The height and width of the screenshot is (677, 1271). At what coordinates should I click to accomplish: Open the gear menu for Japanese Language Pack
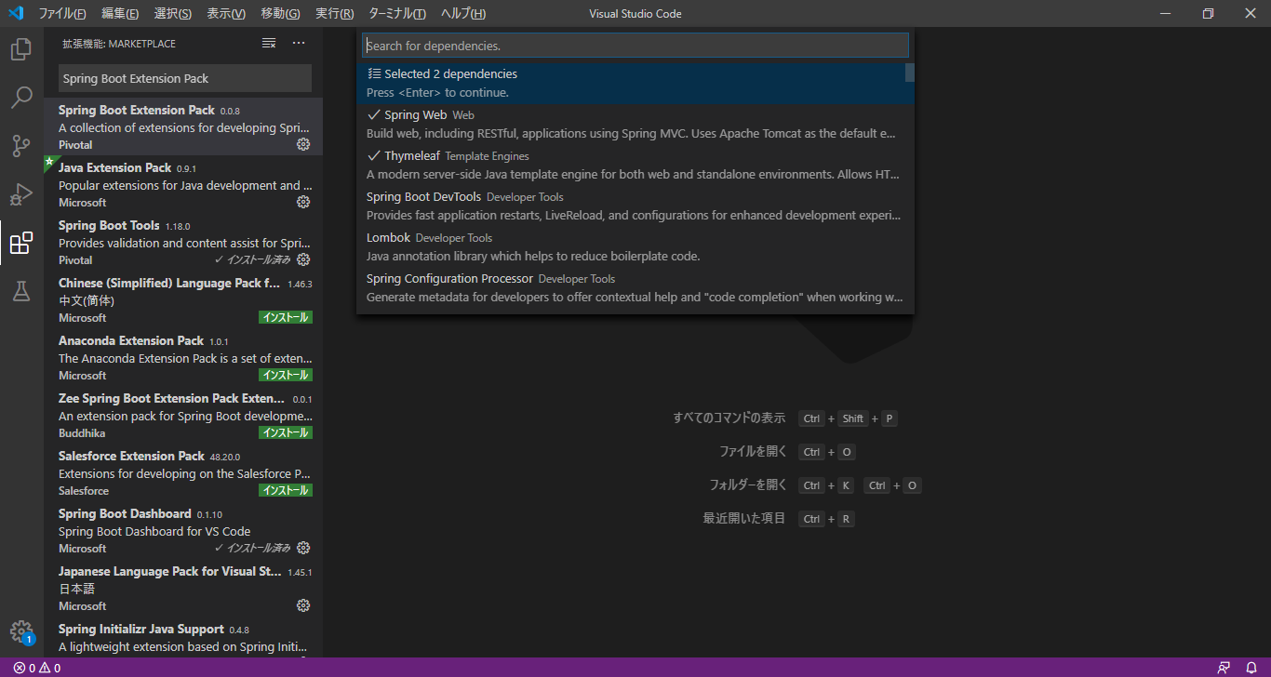pyautogui.click(x=303, y=605)
